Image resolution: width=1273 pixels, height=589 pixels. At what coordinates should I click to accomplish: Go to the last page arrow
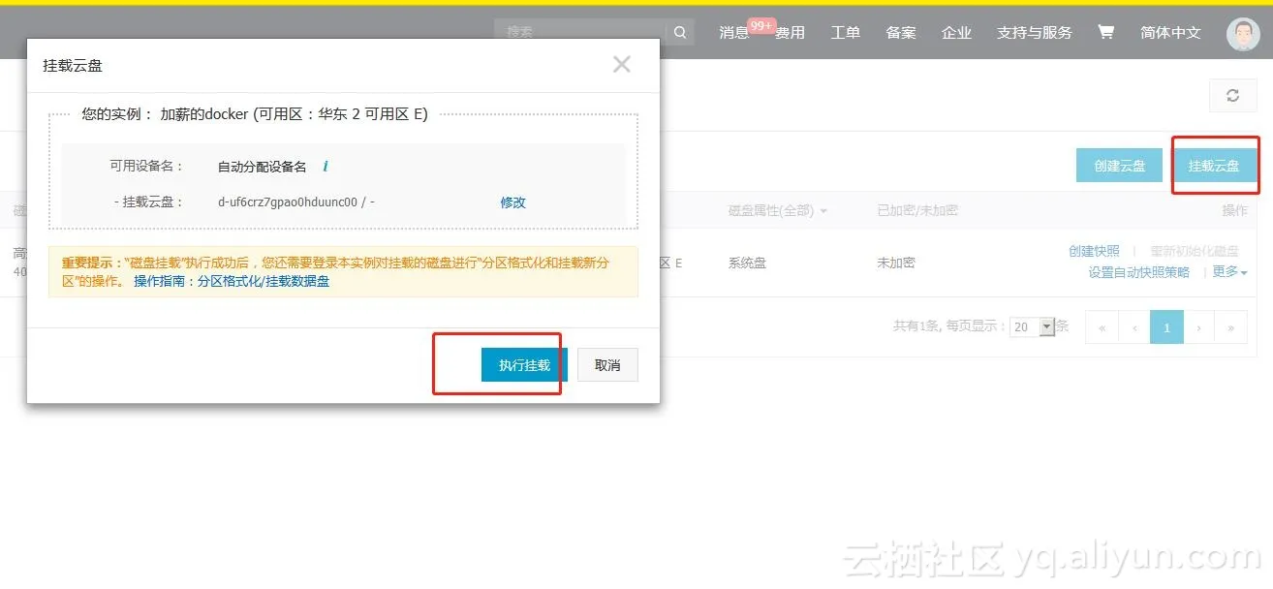[1230, 327]
